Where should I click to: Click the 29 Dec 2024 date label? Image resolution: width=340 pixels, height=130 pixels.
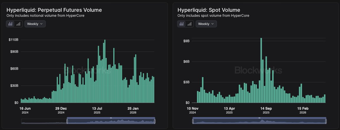coord(61,110)
